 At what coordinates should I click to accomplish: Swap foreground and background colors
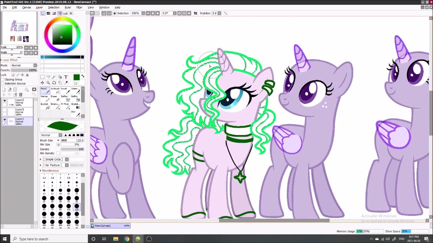[x=83, y=77]
